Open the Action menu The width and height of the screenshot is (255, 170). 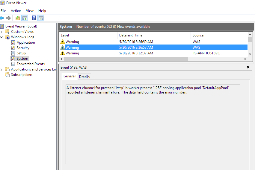click(16, 11)
